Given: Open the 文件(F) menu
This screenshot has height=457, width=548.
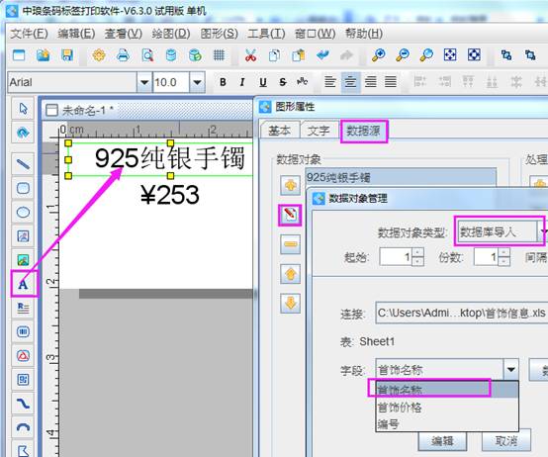Looking at the screenshot, I should [30, 34].
